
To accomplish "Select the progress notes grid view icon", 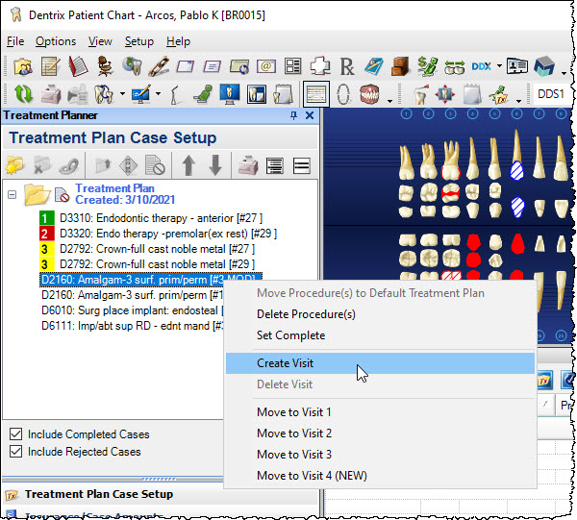I will (316, 94).
